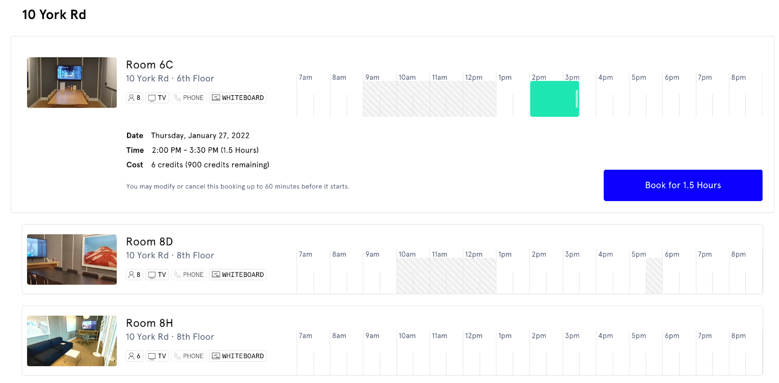Click the TV amenity icon for Room 8D
The width and height of the screenshot is (779, 383).
[152, 275]
